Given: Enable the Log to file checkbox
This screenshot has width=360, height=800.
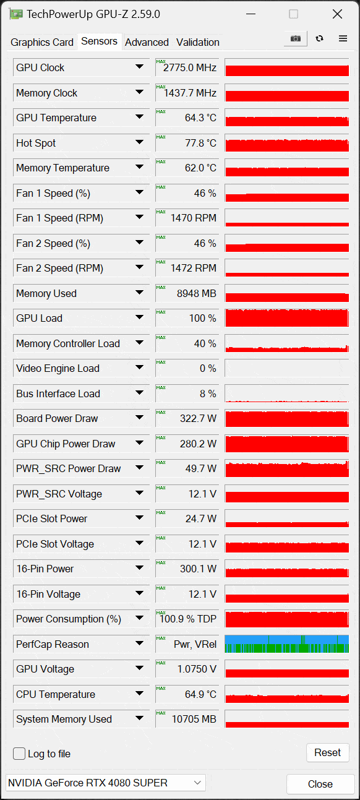Looking at the screenshot, I should [19, 754].
